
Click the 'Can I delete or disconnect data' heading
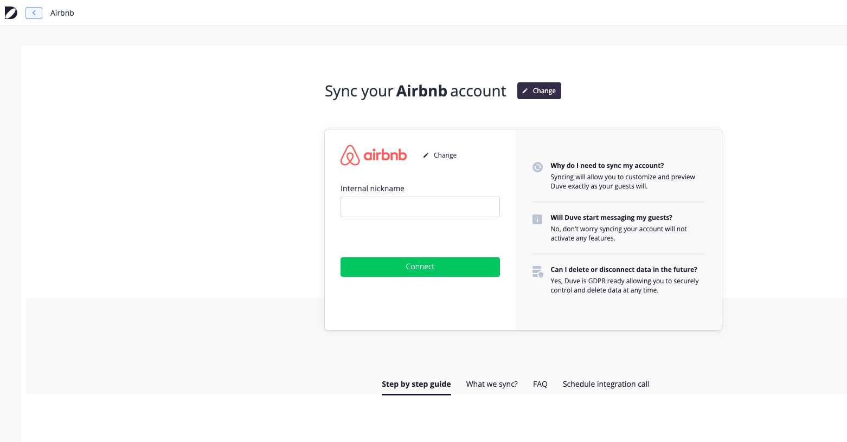coord(624,270)
